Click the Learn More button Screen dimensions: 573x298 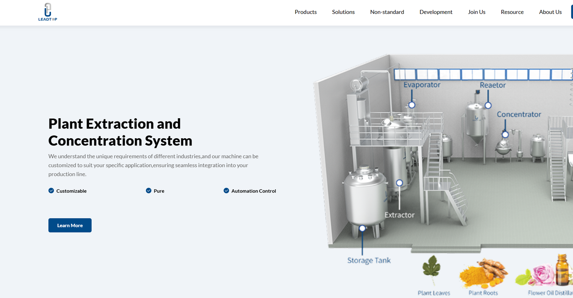[x=70, y=225]
